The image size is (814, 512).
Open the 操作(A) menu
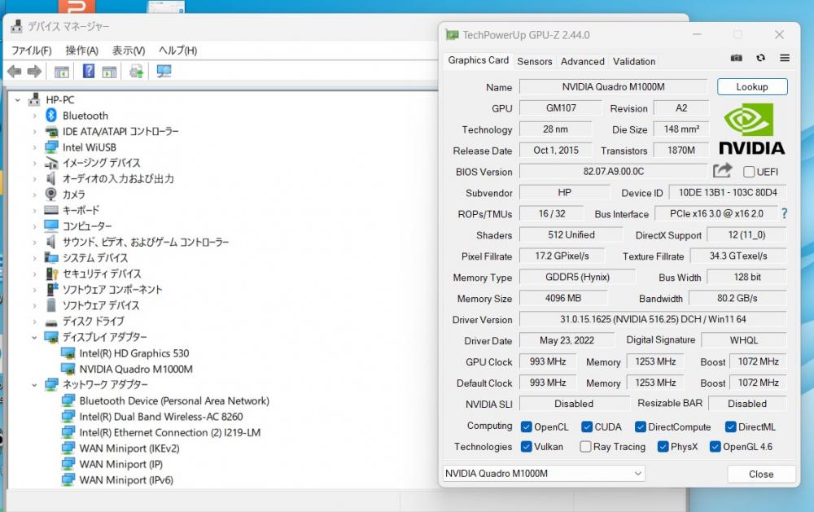(x=81, y=50)
